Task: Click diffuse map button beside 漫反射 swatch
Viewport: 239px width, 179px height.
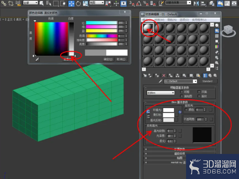Action: pos(177,115)
